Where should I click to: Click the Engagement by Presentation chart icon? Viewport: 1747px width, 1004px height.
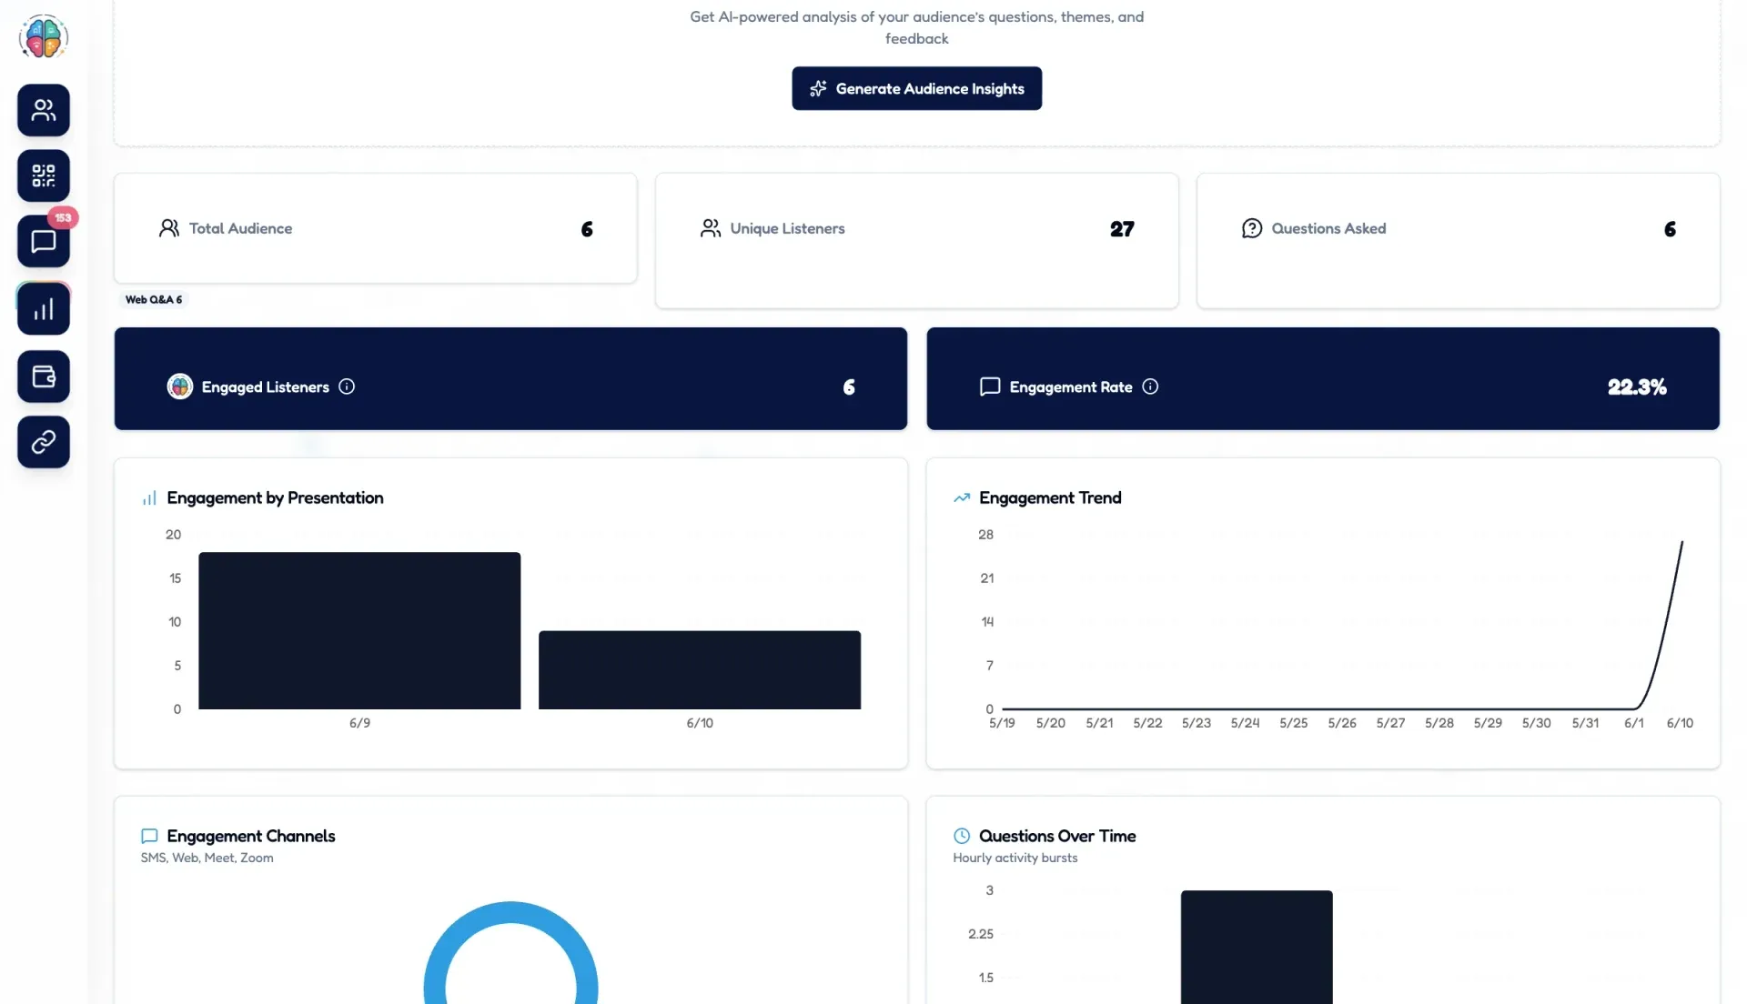(149, 498)
